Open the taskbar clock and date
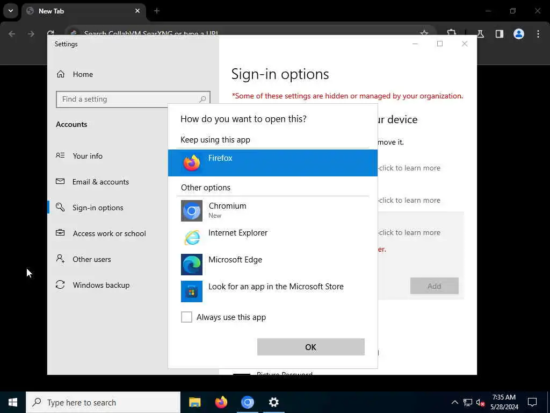The image size is (550, 413). click(x=504, y=402)
